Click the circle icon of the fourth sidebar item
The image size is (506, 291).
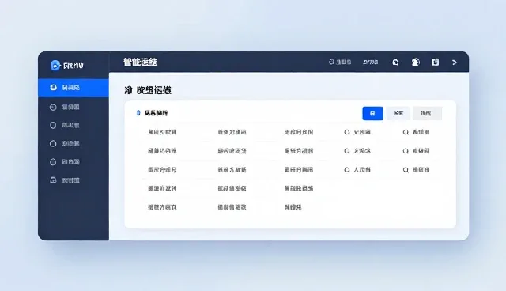pyautogui.click(x=53, y=144)
